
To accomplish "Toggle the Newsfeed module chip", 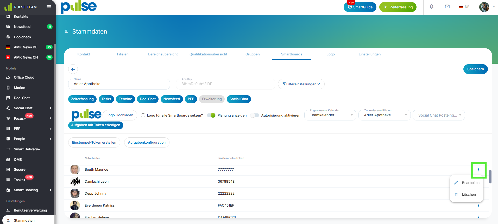I will click(x=172, y=99).
